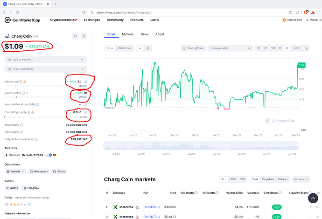
Task: Share the Charg Coin page
Action: coord(84,36)
